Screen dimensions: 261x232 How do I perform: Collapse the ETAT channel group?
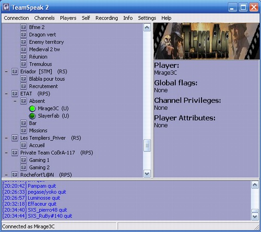6,94
